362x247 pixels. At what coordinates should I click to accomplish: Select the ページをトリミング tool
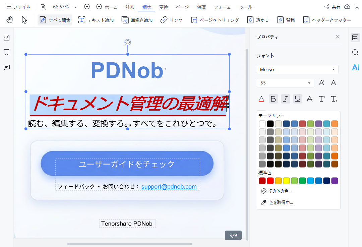coord(216,20)
